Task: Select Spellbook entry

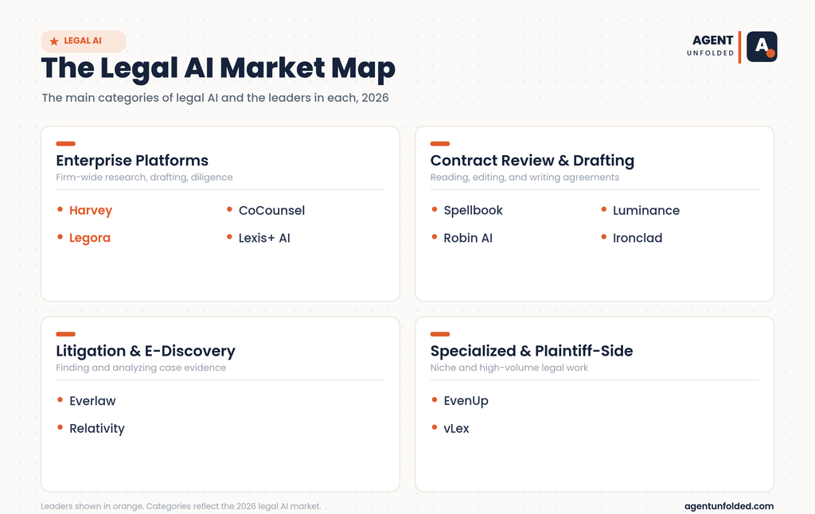Action: pos(473,211)
